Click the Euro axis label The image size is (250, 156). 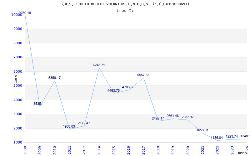pyautogui.click(x=15, y=79)
